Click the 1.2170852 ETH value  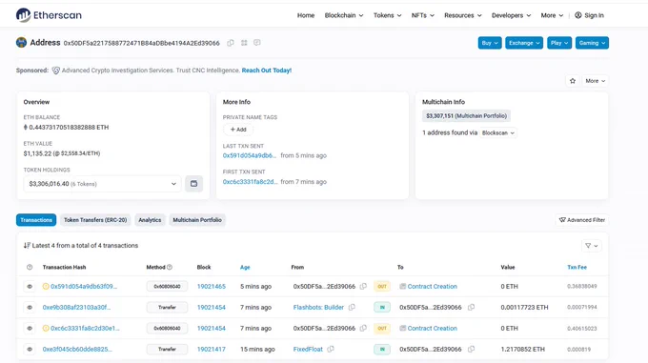pos(523,349)
